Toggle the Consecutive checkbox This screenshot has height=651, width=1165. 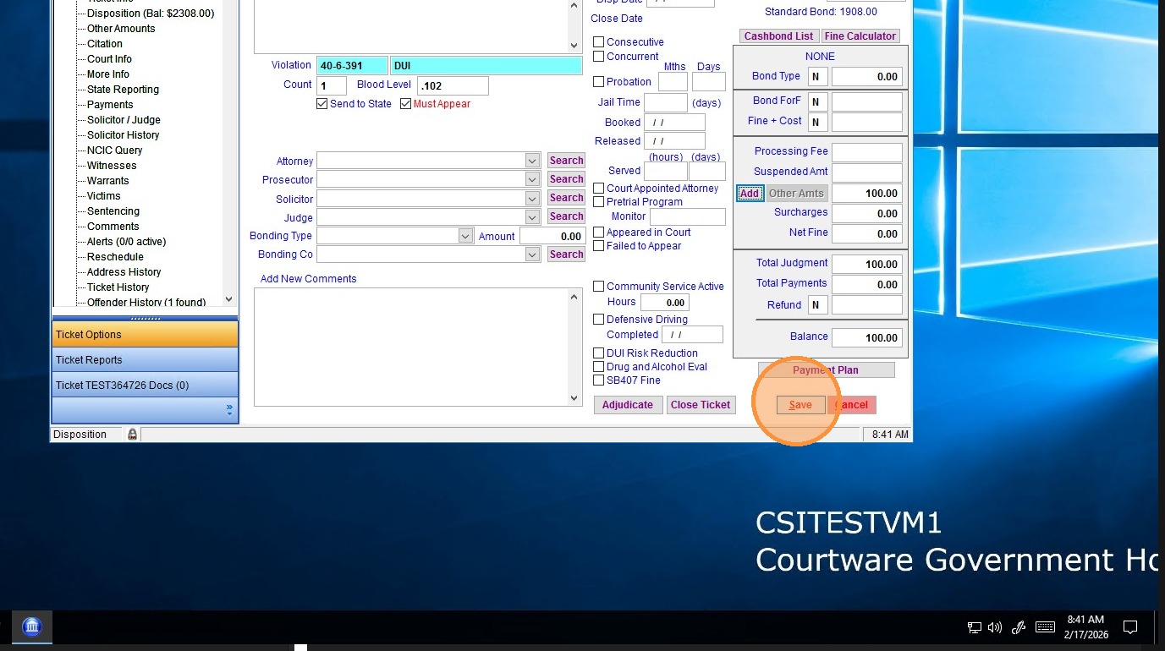(x=599, y=42)
